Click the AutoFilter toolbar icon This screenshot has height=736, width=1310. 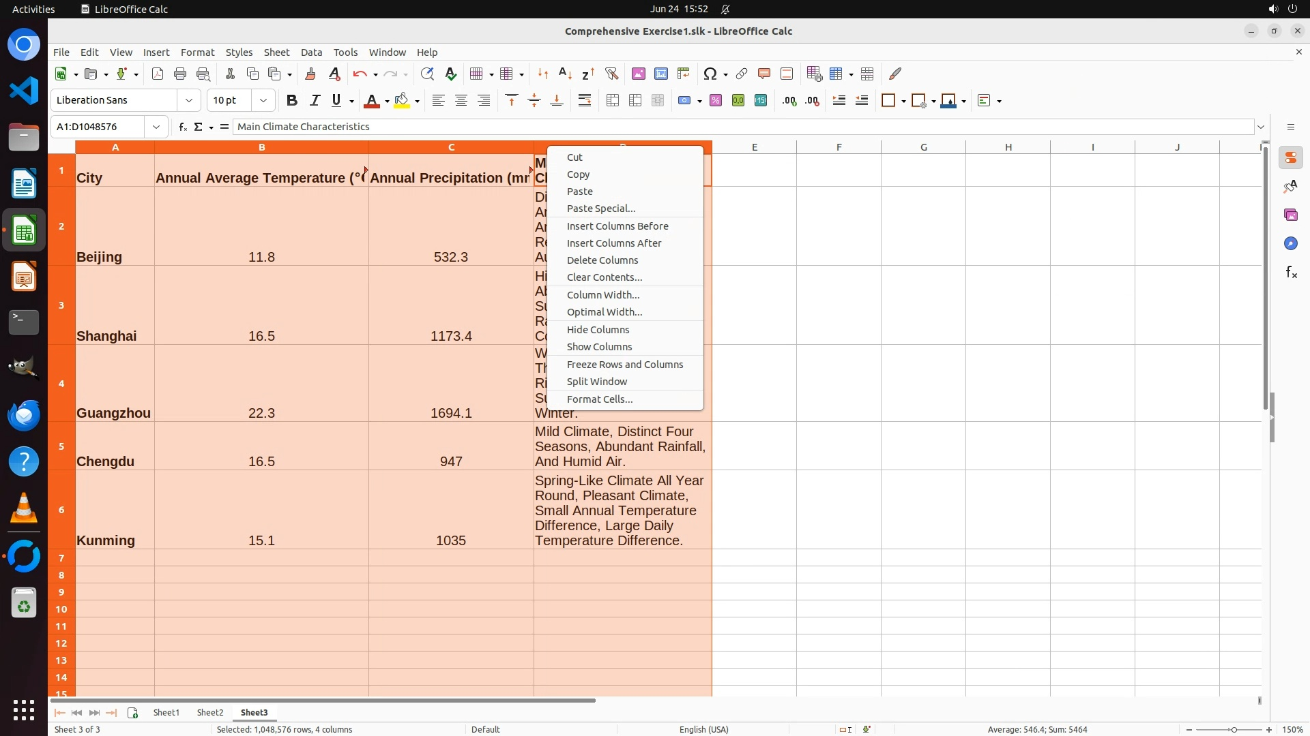[x=611, y=74]
